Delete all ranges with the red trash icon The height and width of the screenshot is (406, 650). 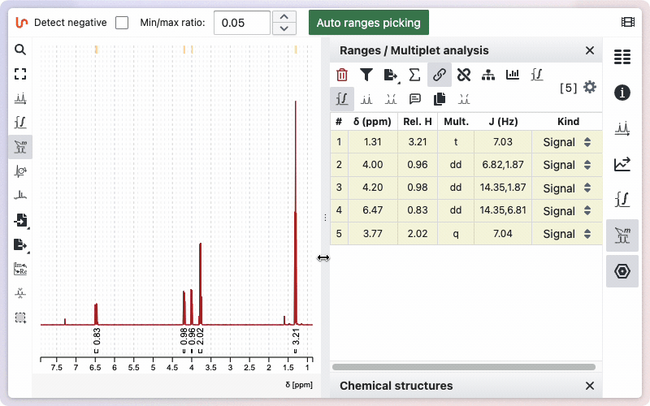342,76
